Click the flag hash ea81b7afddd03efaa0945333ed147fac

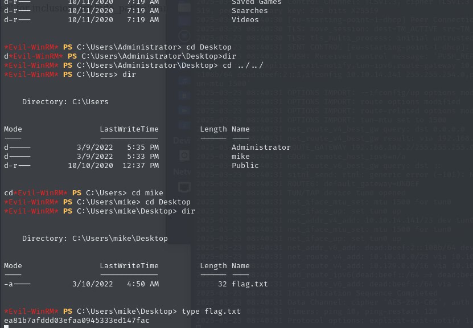77,321
